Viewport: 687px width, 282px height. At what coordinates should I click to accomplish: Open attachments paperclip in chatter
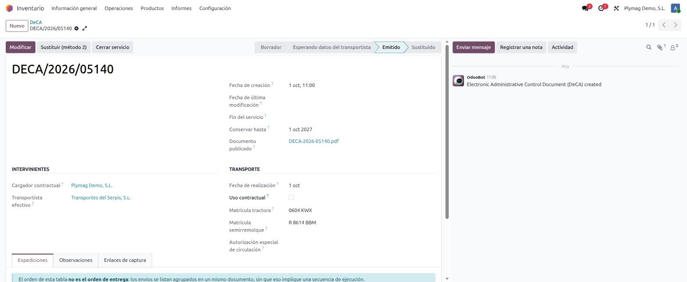(x=661, y=47)
